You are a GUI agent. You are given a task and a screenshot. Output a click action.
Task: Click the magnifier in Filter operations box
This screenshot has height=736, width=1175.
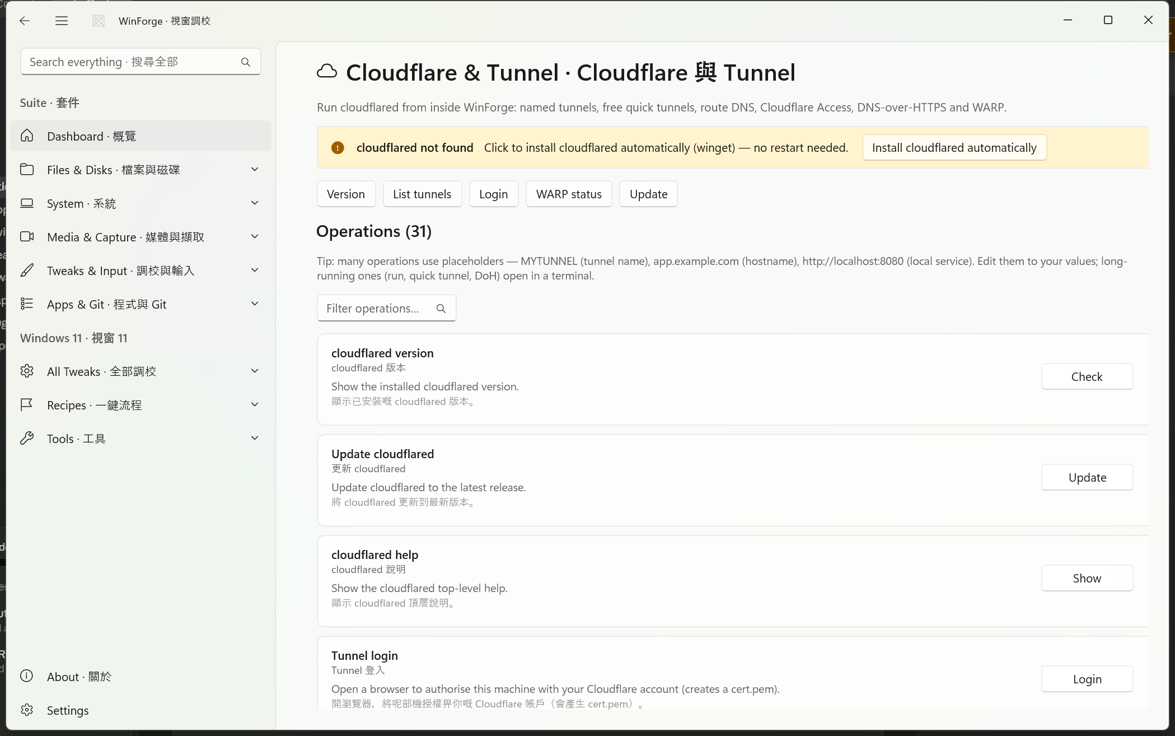point(441,309)
